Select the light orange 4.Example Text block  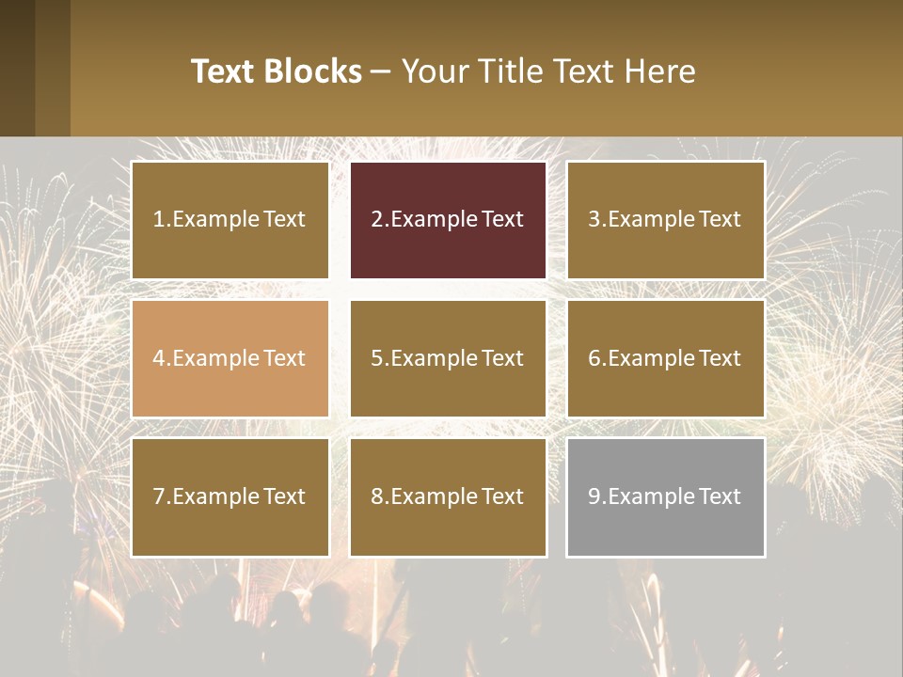coord(230,358)
